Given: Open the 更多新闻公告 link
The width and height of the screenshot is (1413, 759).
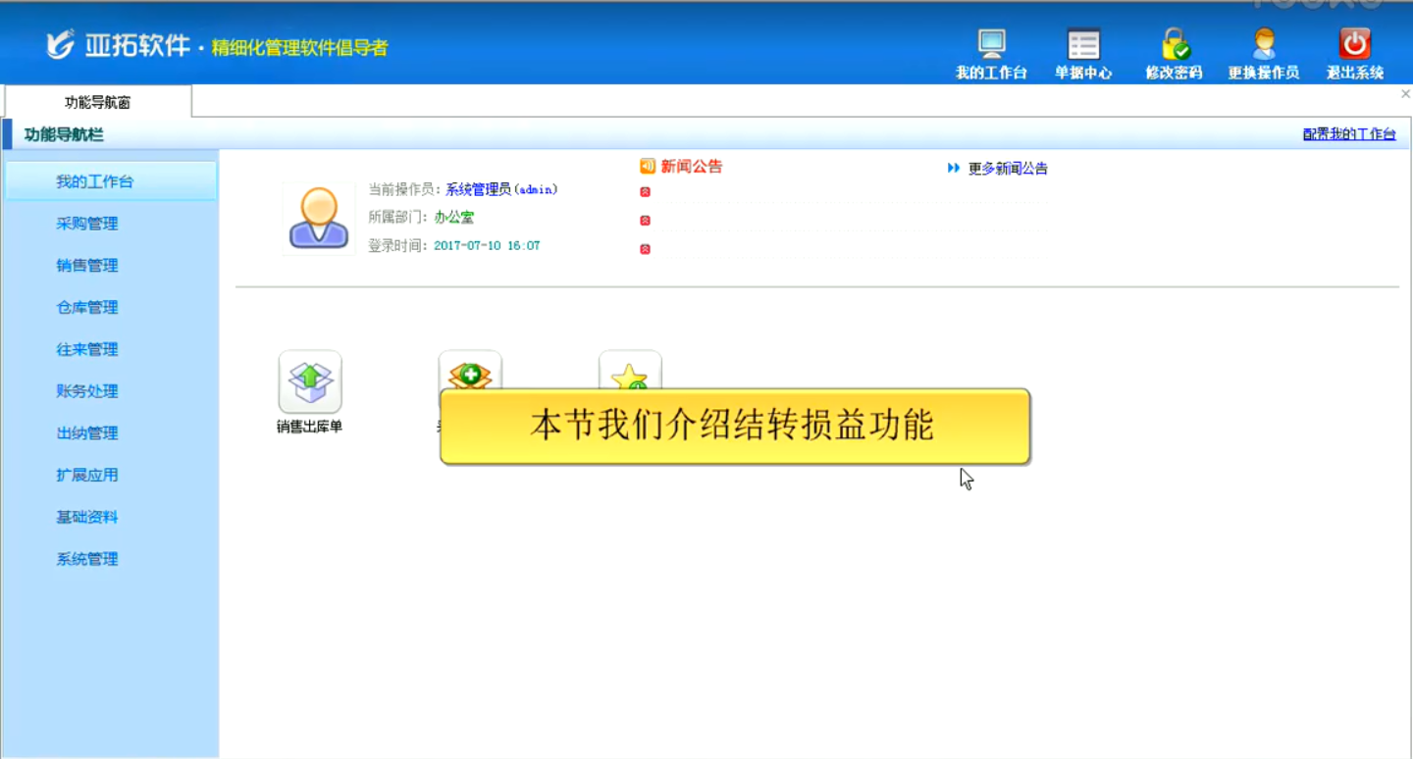Looking at the screenshot, I should [x=1008, y=169].
